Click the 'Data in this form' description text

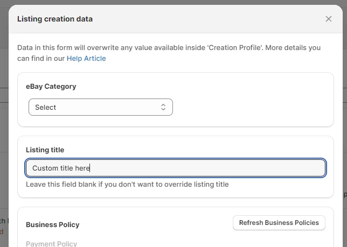pos(169,53)
